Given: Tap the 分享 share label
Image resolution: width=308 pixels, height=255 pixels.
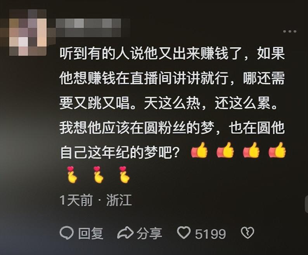Looking at the screenshot, I should click(149, 233).
